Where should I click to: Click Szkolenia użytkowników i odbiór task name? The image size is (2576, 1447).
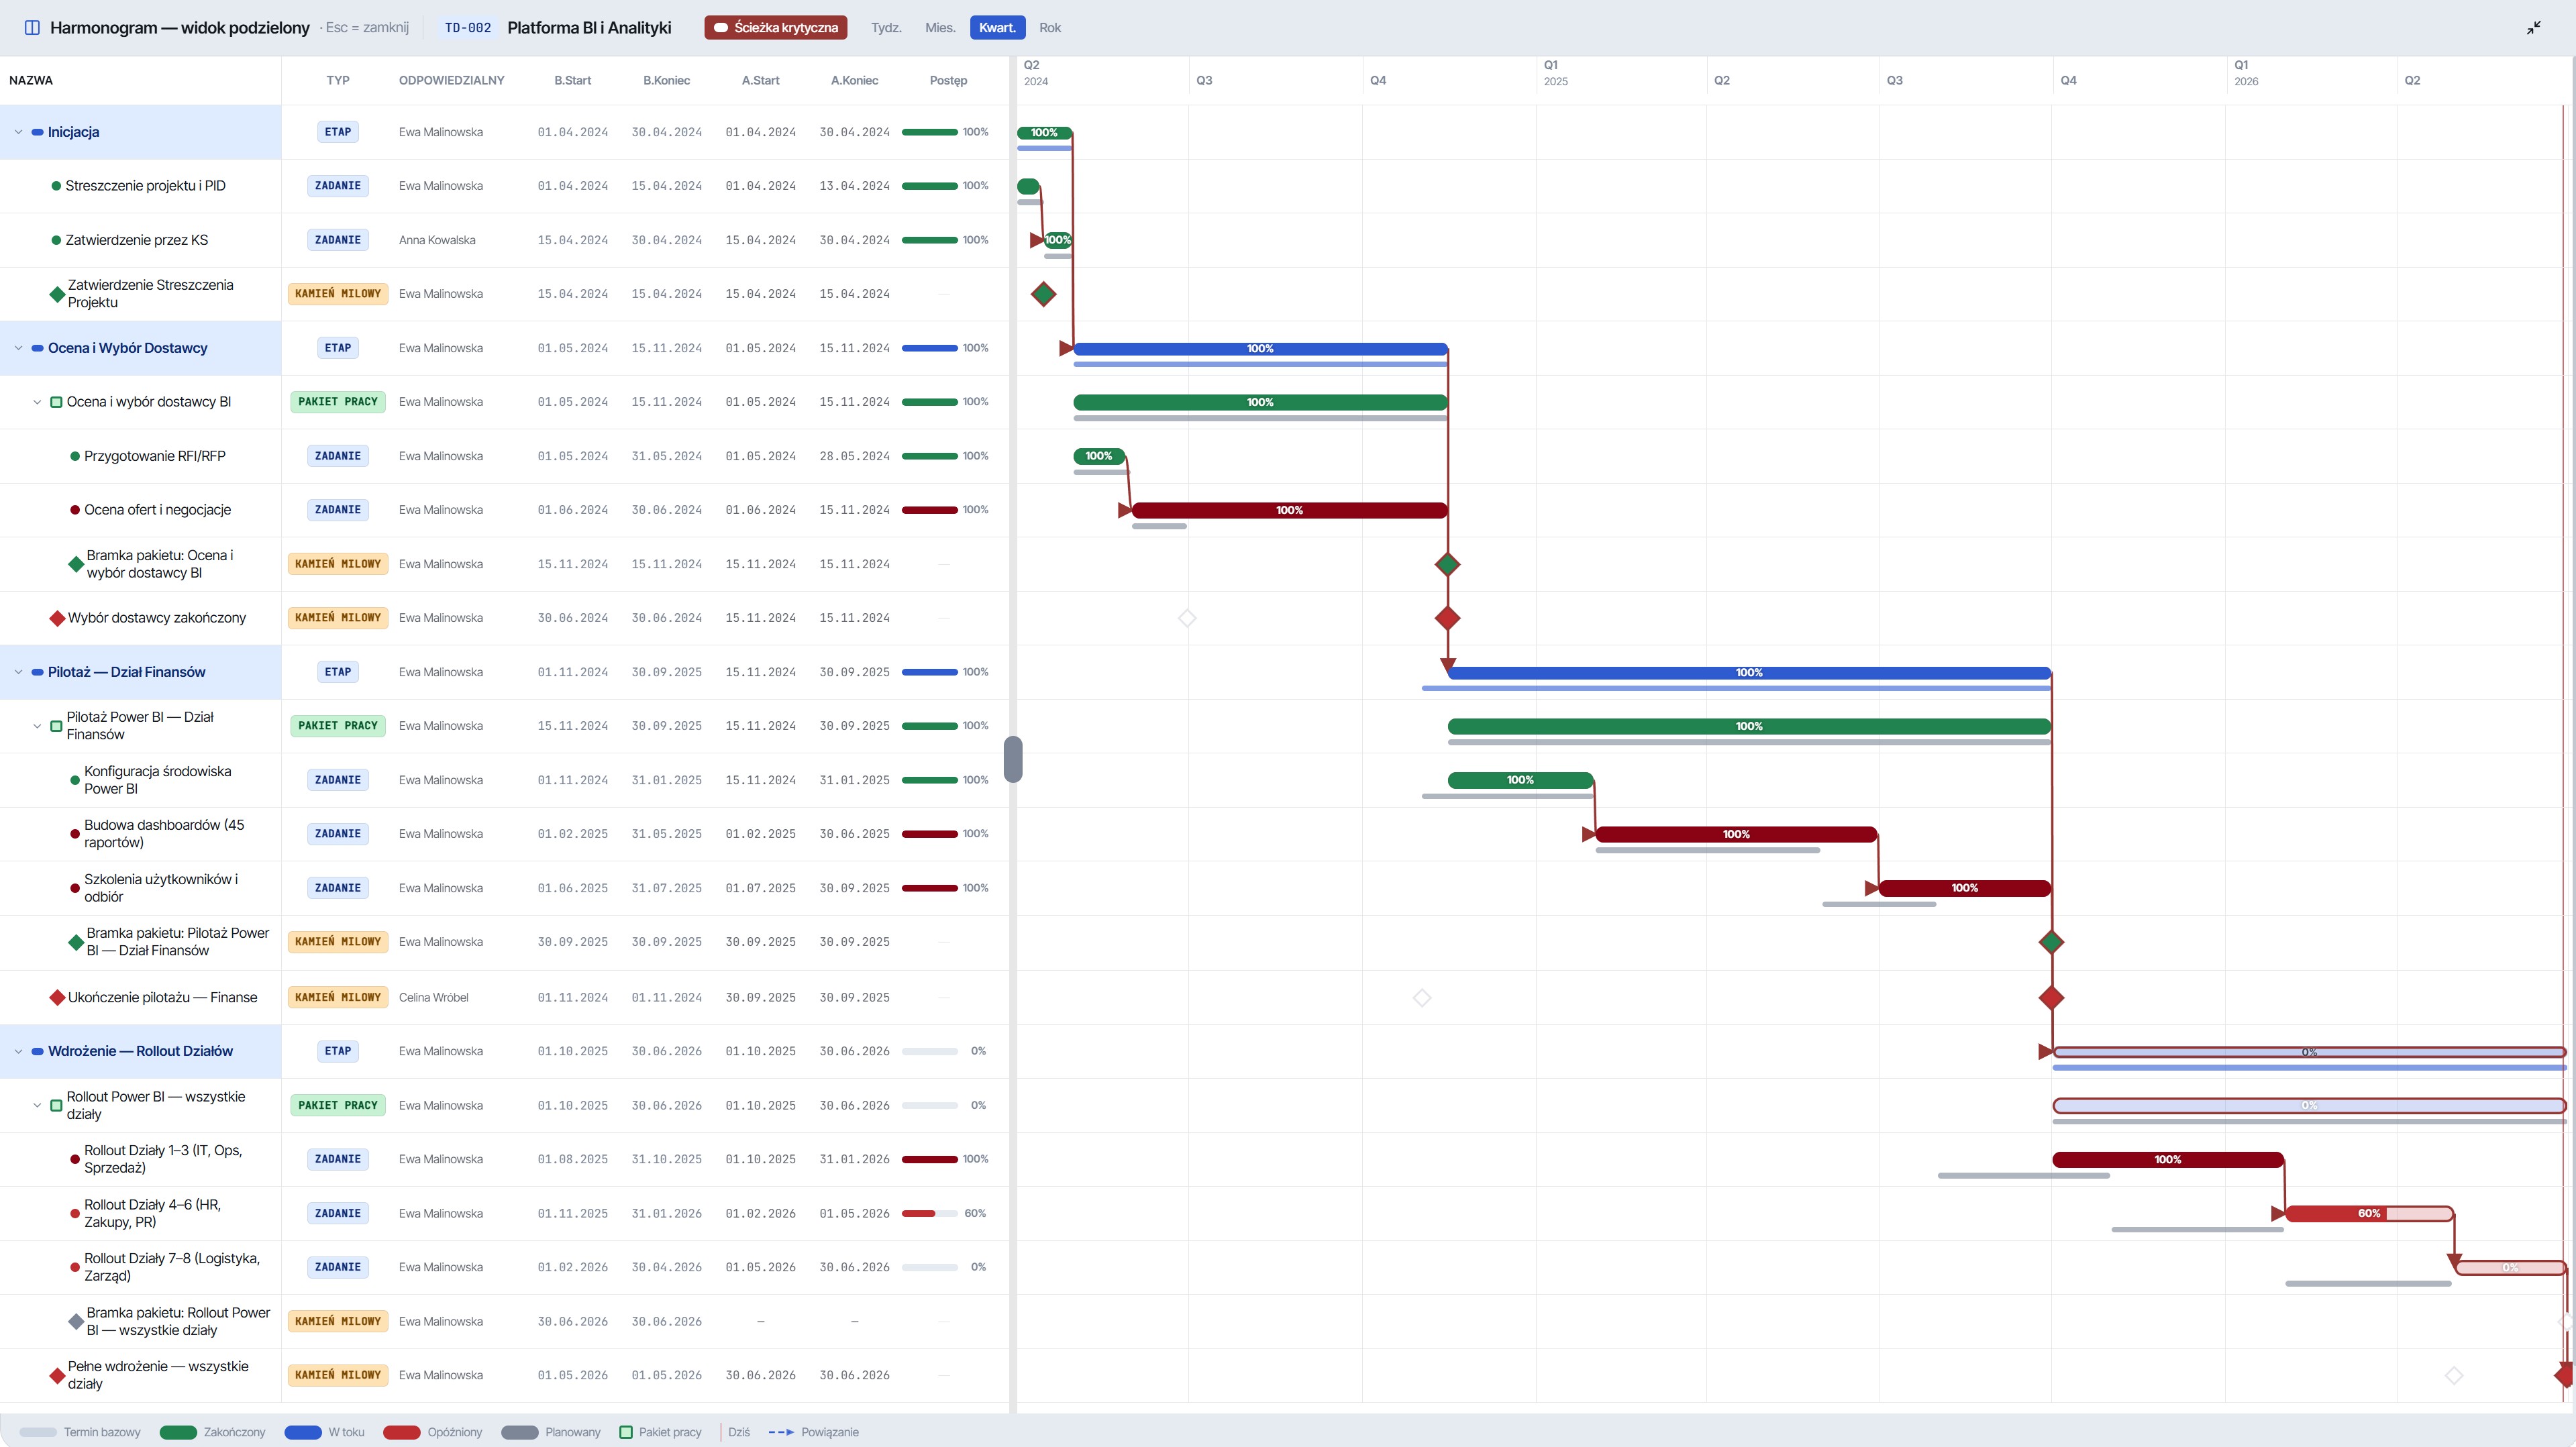pos(161,888)
